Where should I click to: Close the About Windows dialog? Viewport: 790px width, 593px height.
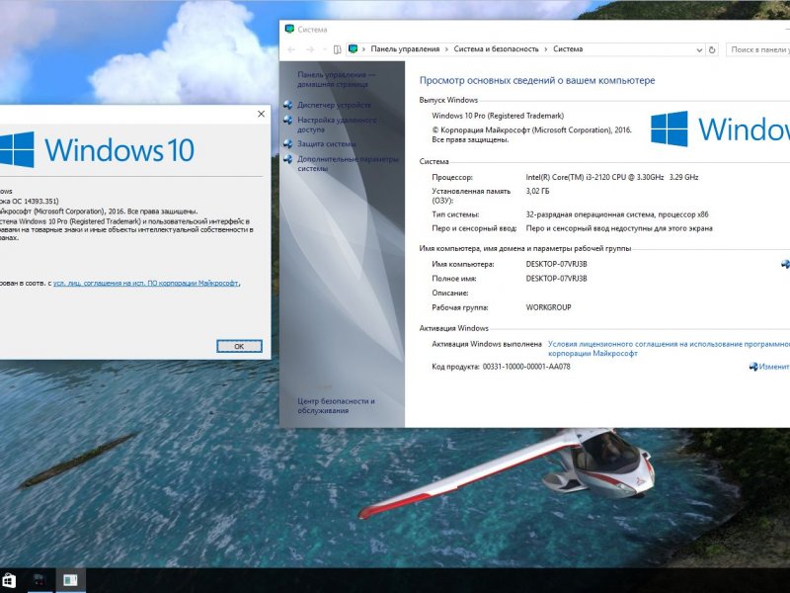coord(261,114)
